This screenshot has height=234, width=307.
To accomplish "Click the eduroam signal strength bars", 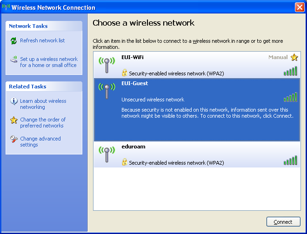I will (x=290, y=160).
